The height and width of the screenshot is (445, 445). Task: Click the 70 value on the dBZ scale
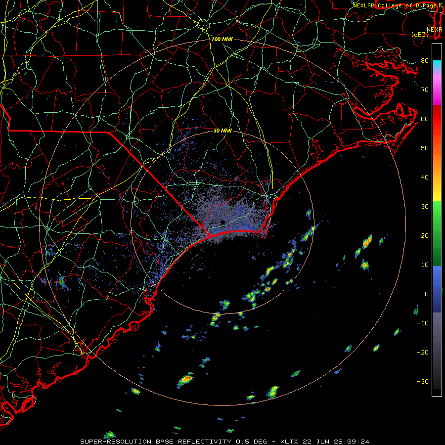(x=425, y=90)
